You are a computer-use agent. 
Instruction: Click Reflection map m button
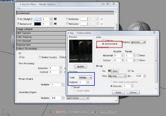pyautogui.click(x=102, y=19)
